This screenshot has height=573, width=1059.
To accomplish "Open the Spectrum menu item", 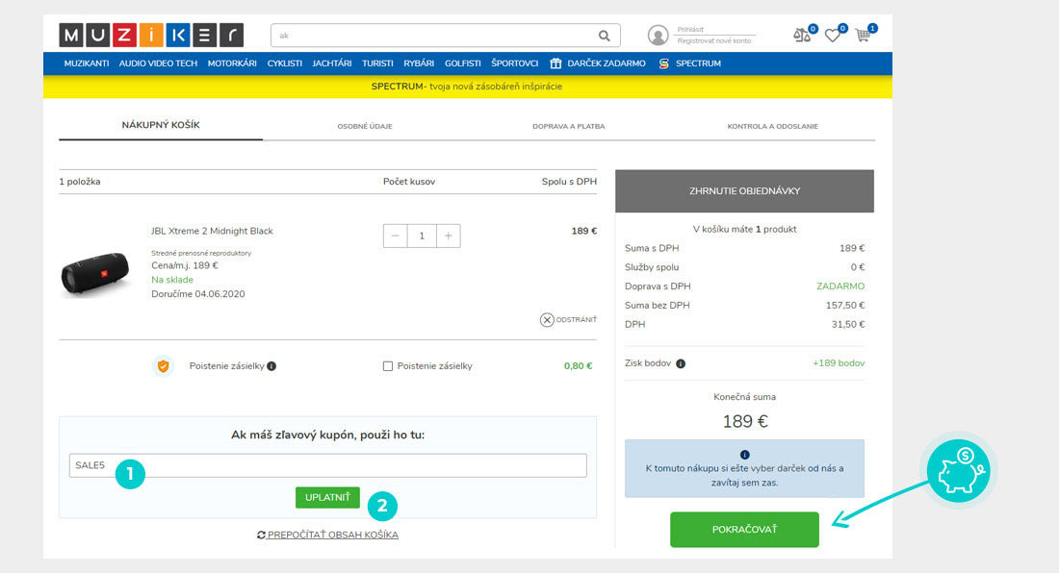I will pyautogui.click(x=698, y=63).
